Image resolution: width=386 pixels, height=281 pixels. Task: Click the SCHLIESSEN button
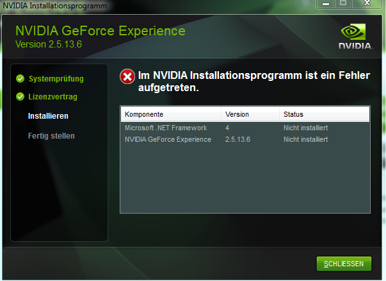pyautogui.click(x=344, y=264)
